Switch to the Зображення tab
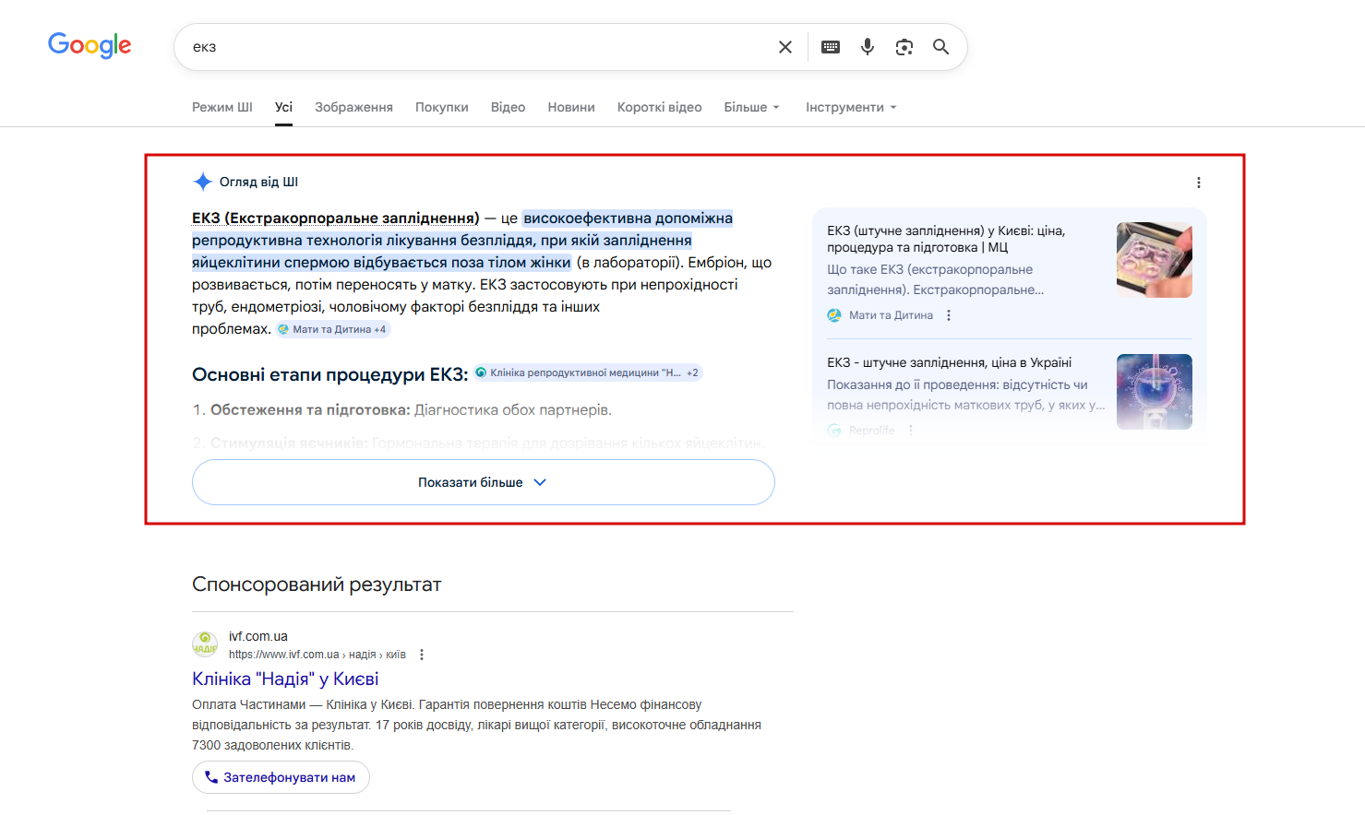The height and width of the screenshot is (815, 1365). 353,107
